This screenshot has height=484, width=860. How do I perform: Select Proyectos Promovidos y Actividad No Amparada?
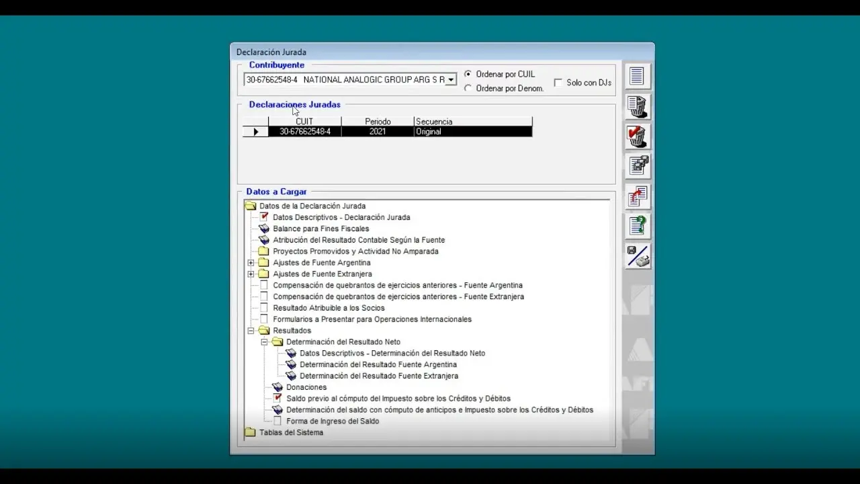[x=355, y=251]
